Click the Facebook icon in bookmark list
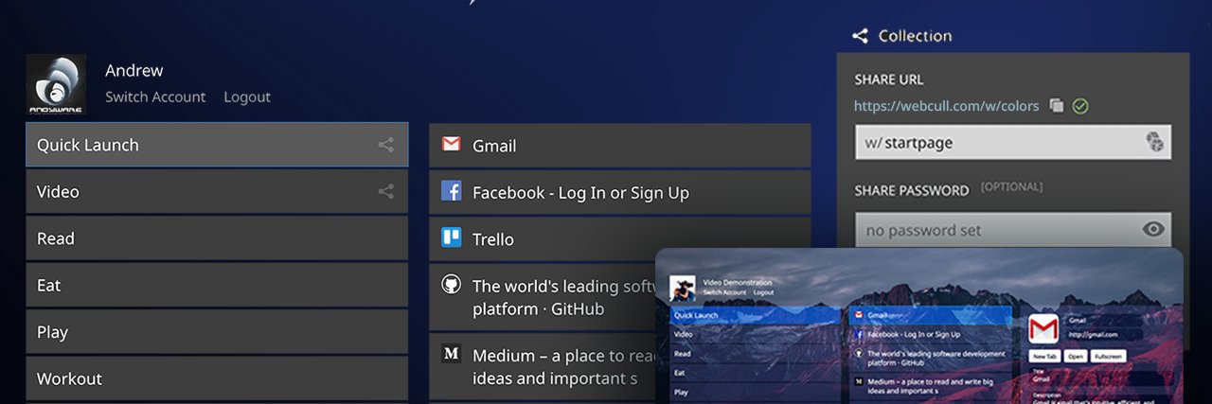Image resolution: width=1212 pixels, height=404 pixels. pyautogui.click(x=452, y=191)
